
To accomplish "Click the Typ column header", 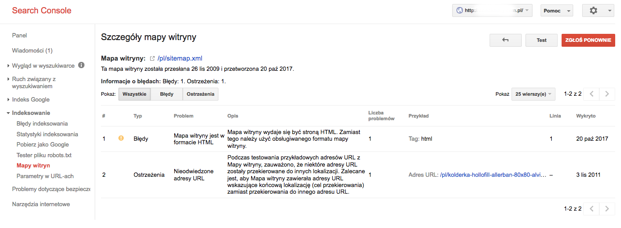I will click(138, 116).
